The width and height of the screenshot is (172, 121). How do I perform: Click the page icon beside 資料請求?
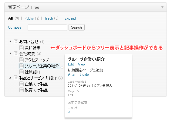pyautogui.click(x=22, y=48)
